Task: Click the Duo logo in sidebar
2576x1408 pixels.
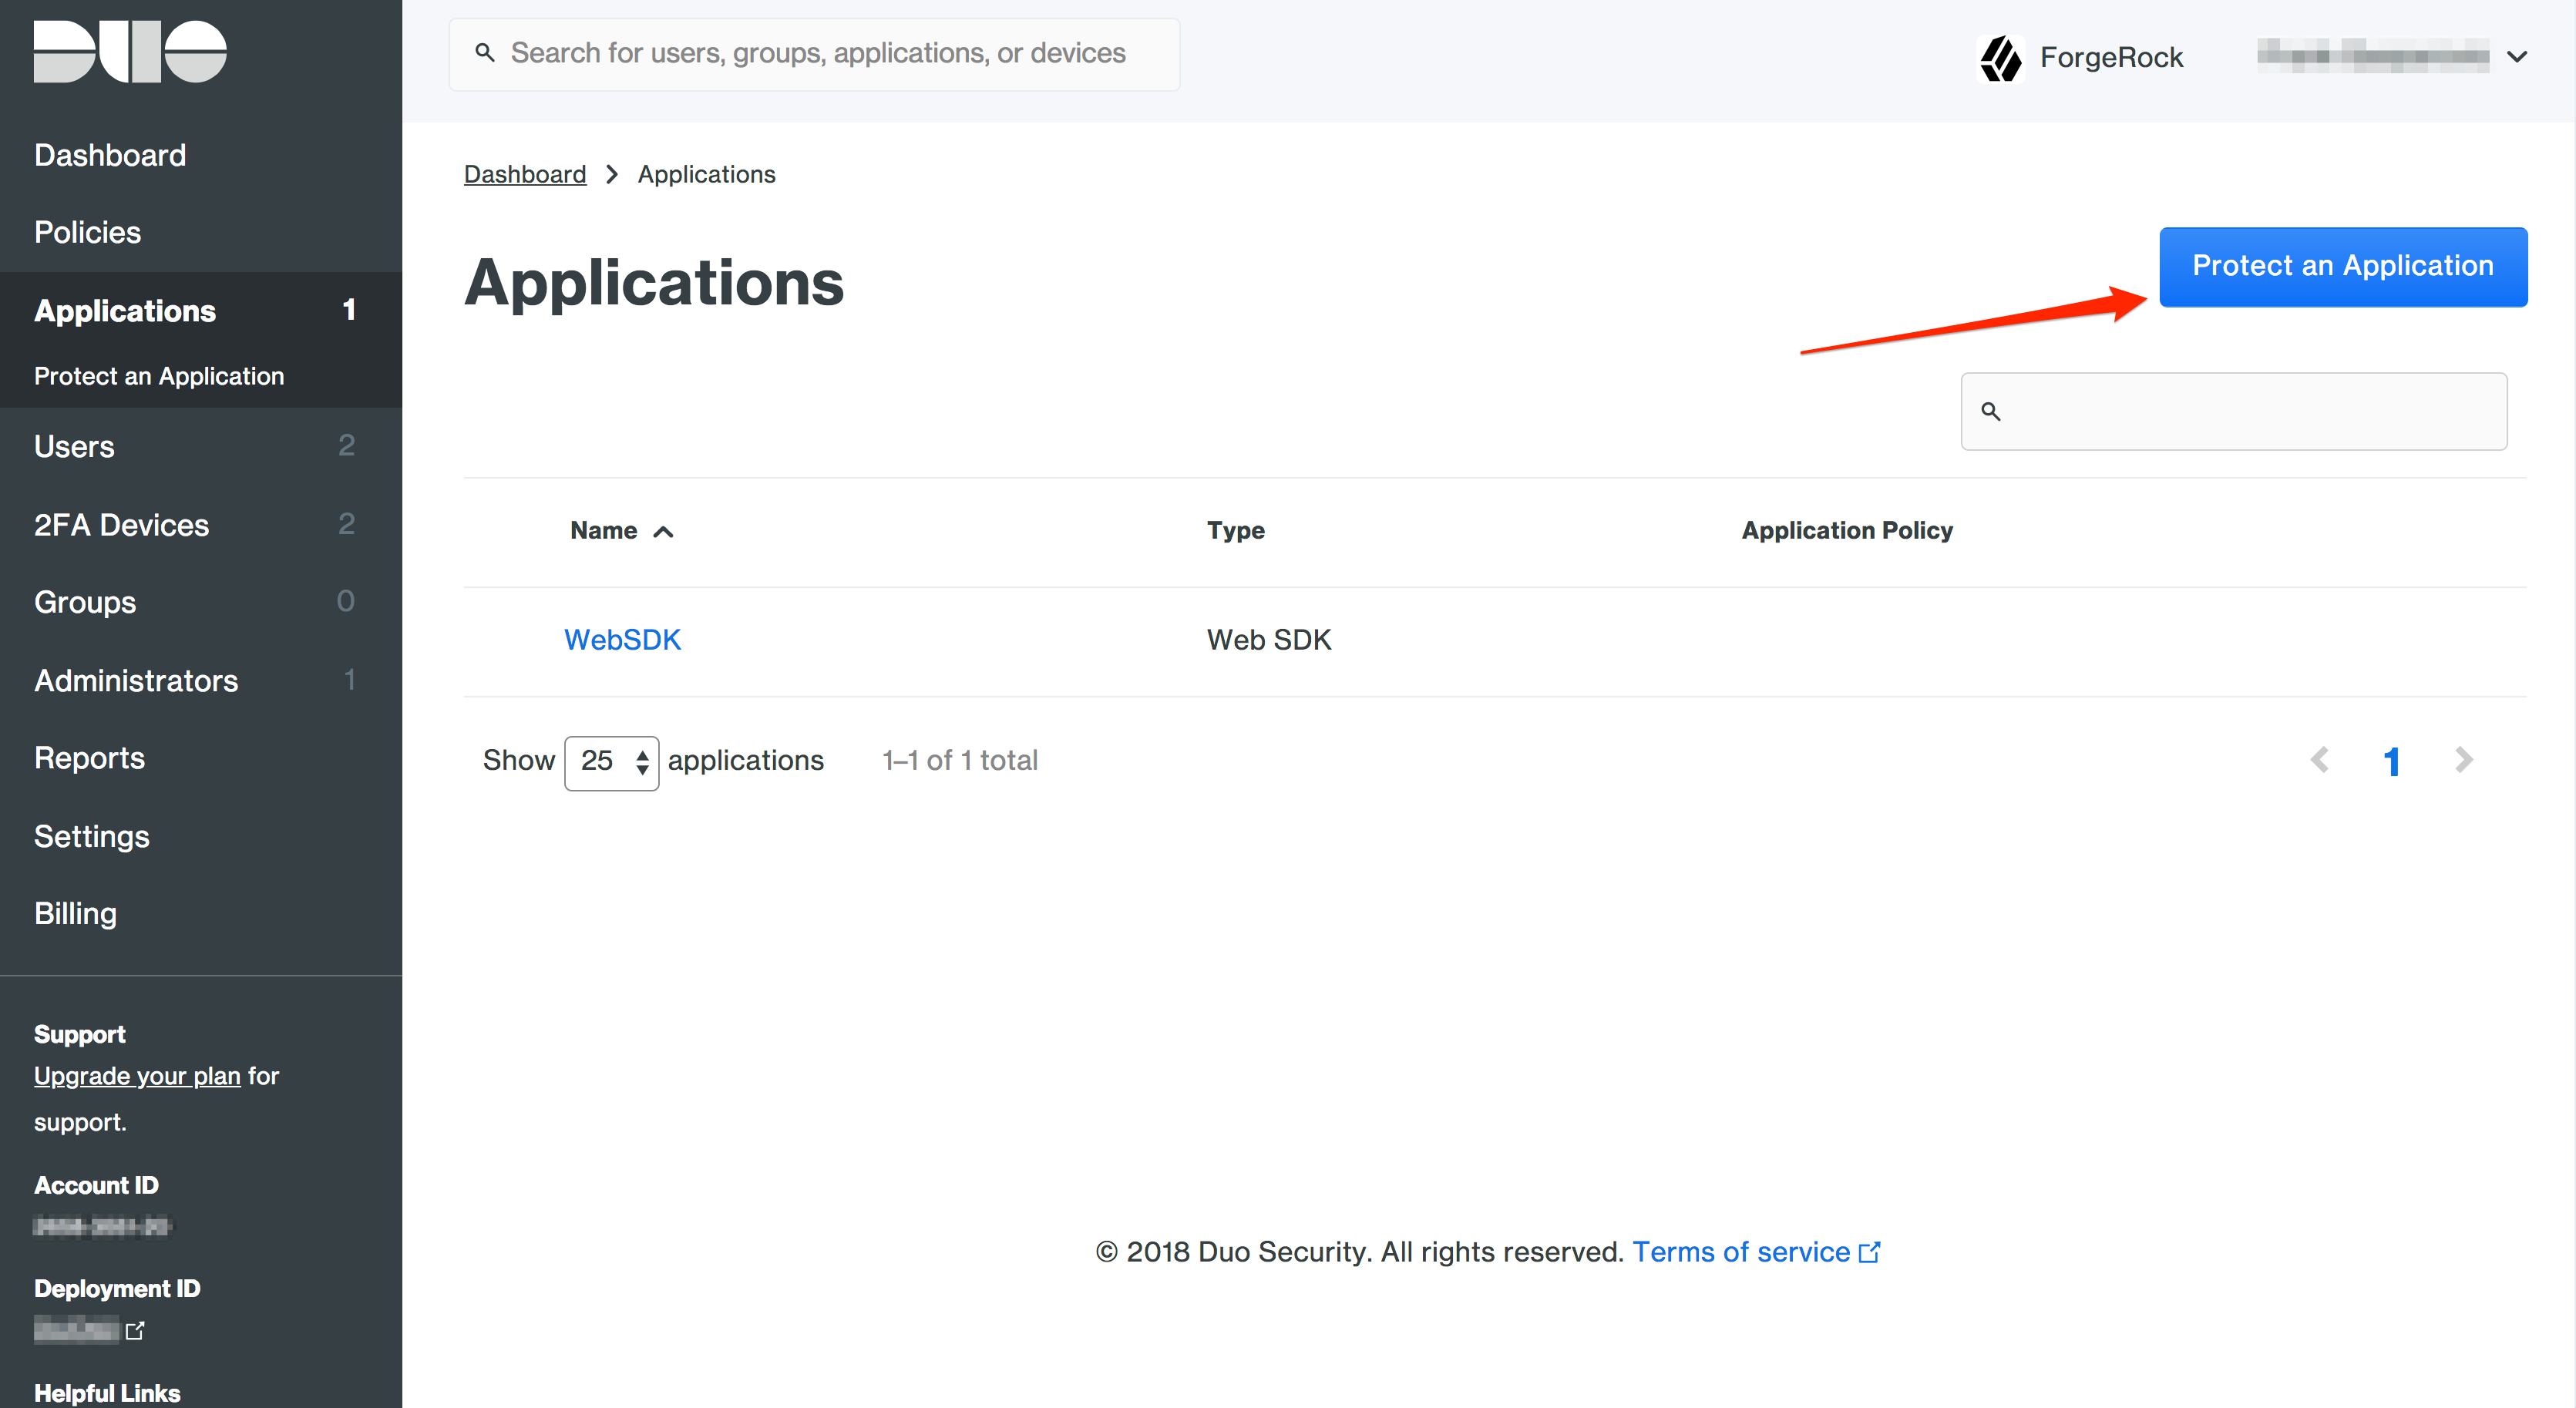Action: (x=130, y=52)
